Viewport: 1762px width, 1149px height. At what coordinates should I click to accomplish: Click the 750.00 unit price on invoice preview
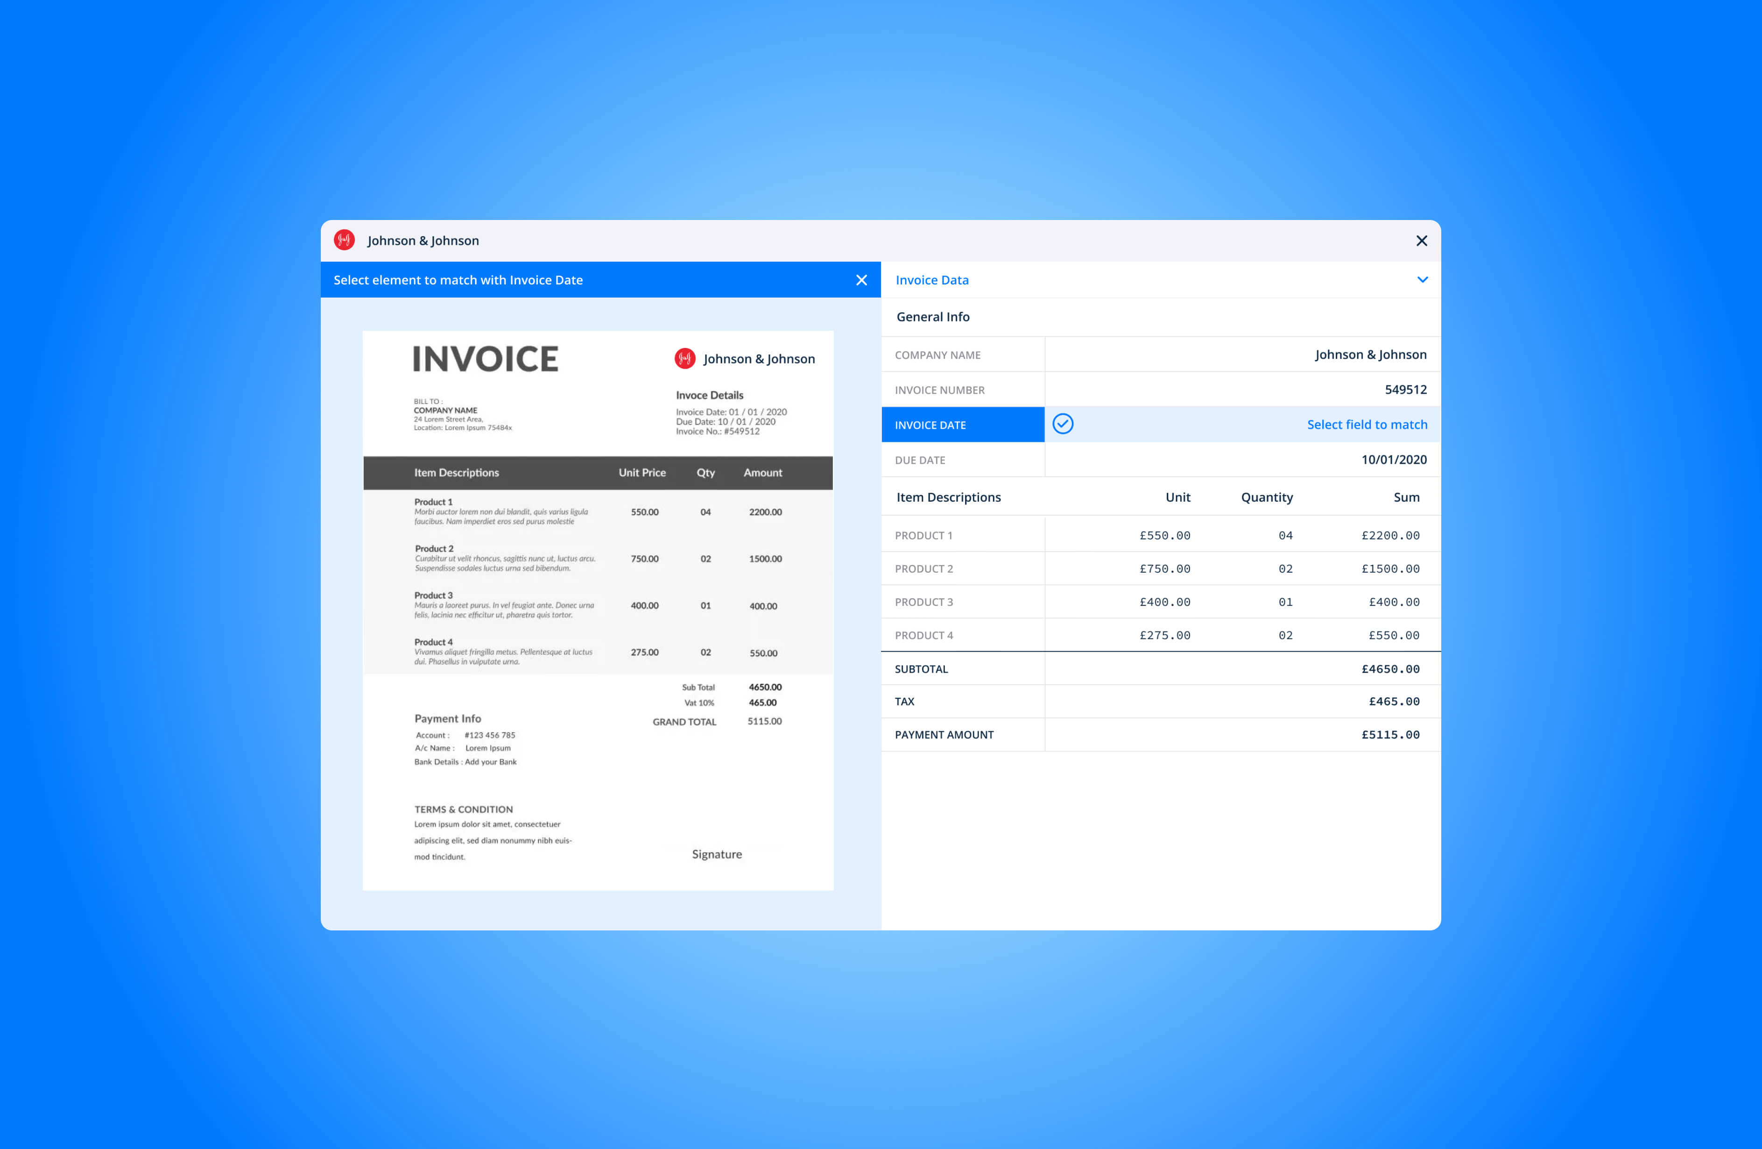tap(644, 559)
